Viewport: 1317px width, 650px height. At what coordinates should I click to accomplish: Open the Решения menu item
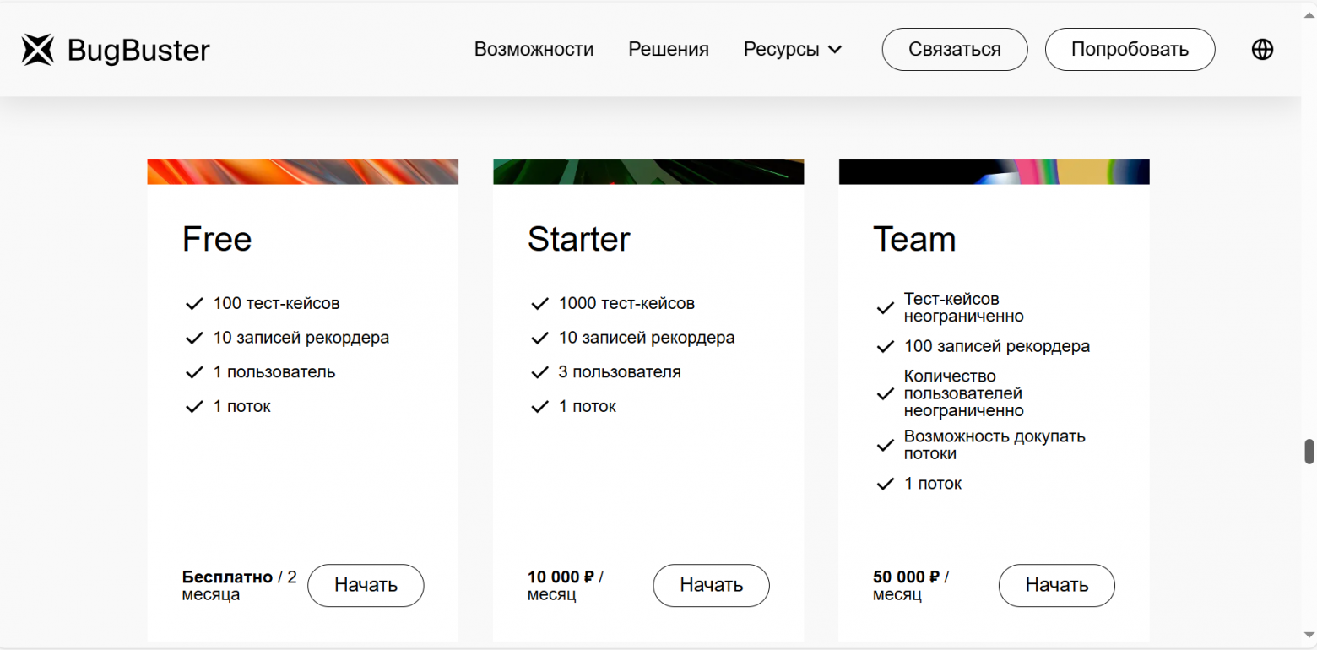669,50
